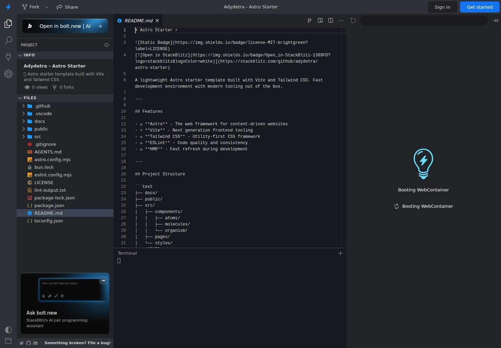Screen dimensions: 501x348
Task: Open the Explorer files view in activity bar
Action: click(x=8, y=24)
